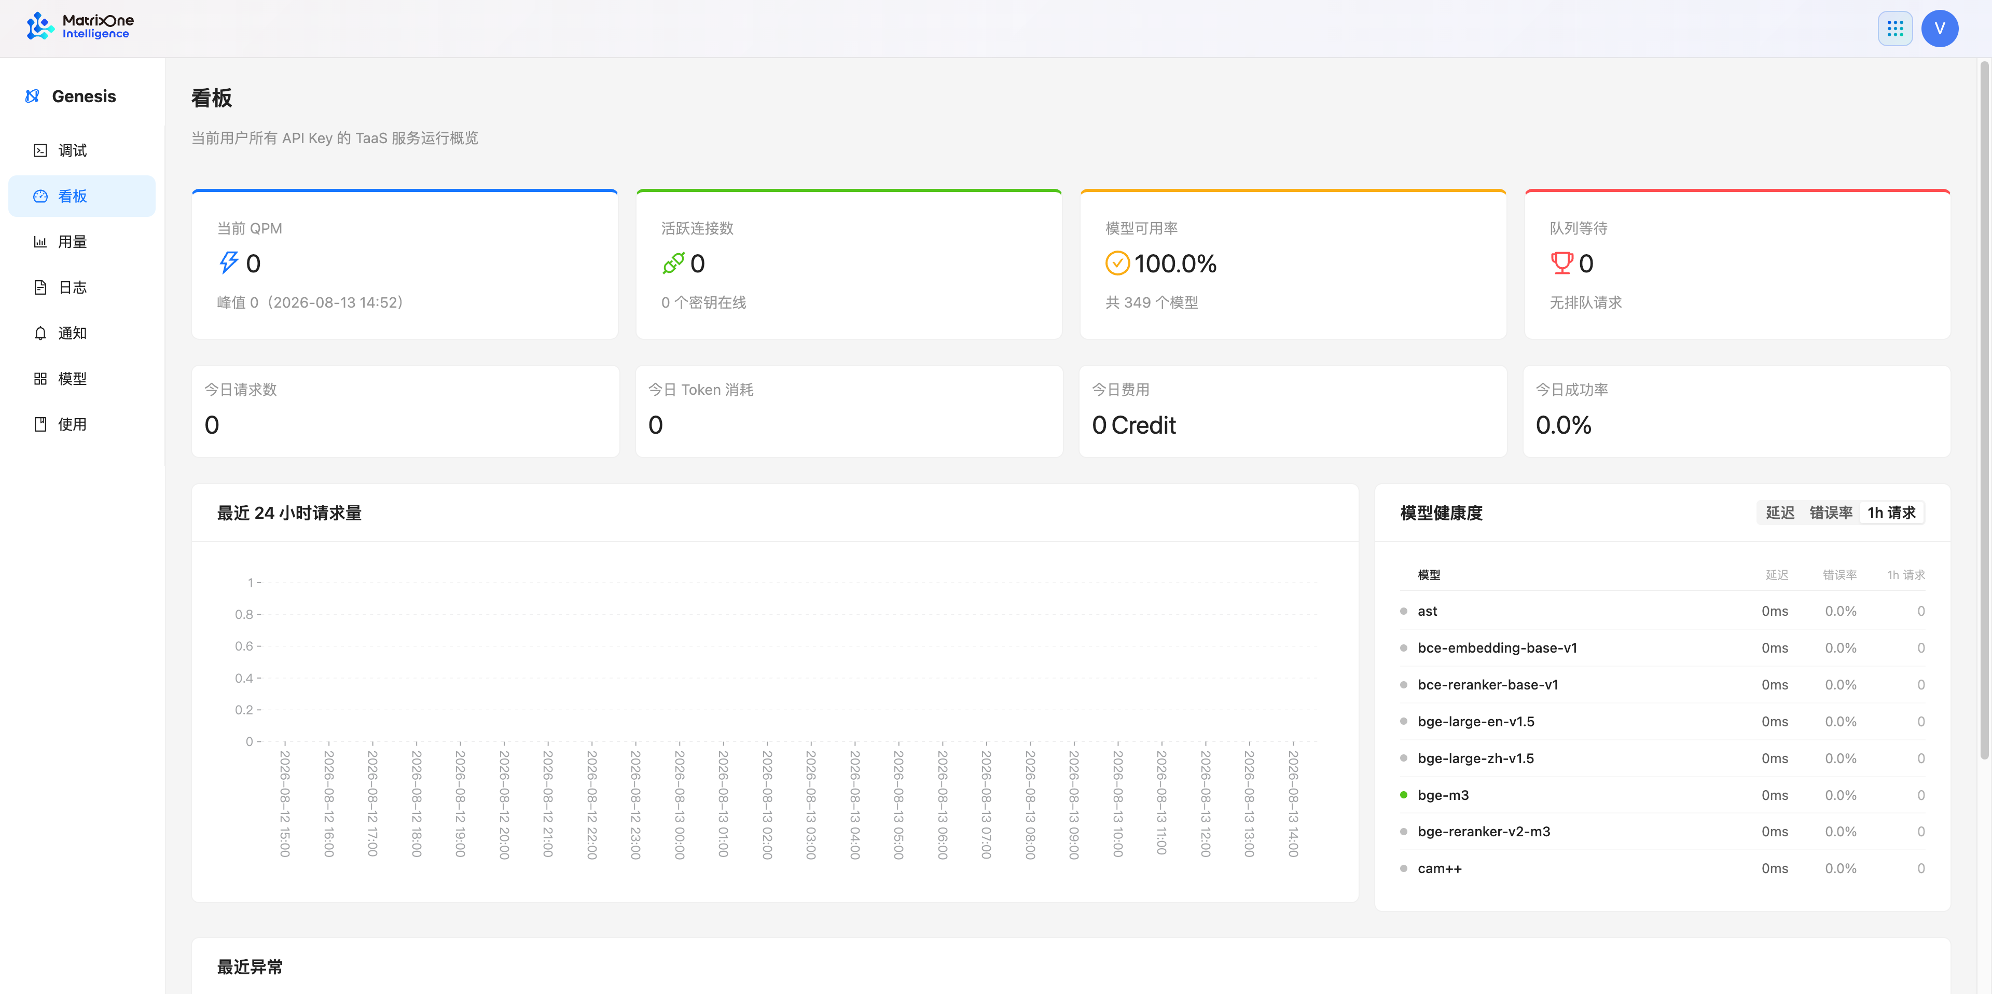Select the bge-large-zh-v1.5 model row

pos(1663,758)
